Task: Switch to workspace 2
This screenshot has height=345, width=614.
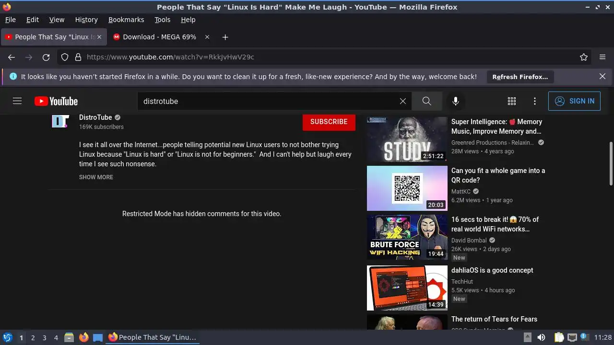Action: (x=33, y=338)
